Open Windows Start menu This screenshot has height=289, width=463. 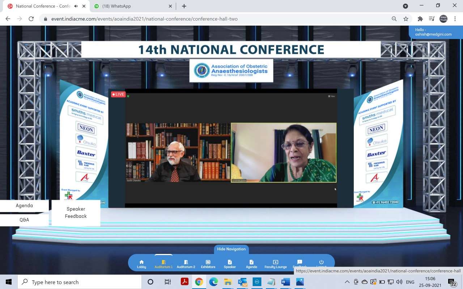pos(9,282)
